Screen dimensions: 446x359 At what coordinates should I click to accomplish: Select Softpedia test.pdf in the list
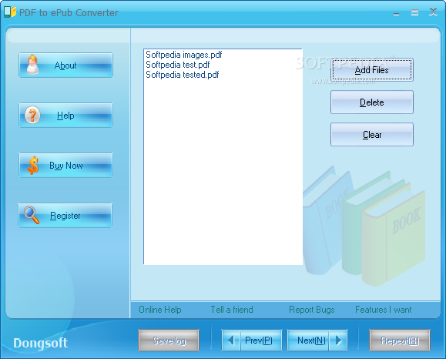coord(177,65)
